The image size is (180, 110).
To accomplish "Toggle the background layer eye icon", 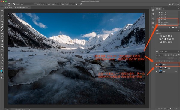I will 157,71.
